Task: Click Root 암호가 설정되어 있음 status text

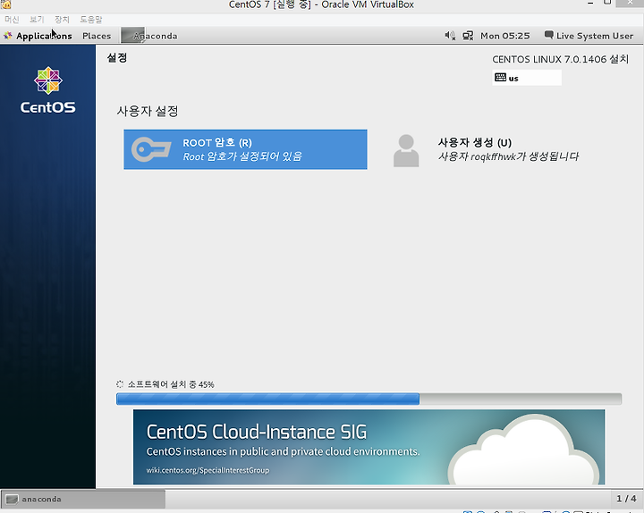Action: pyautogui.click(x=242, y=156)
